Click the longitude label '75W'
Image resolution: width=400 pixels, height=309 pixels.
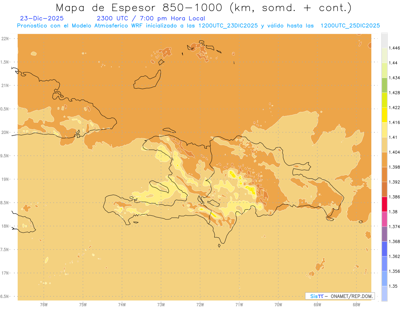[83, 304]
